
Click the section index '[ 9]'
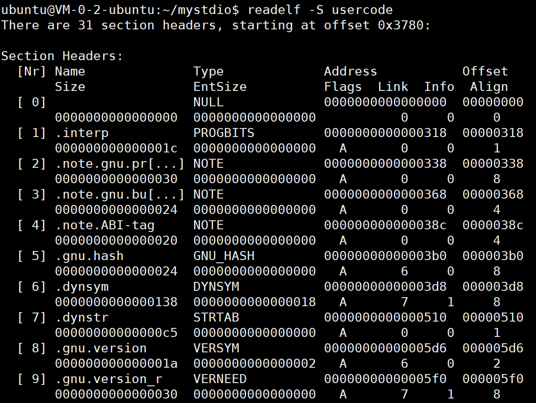(x=32, y=379)
